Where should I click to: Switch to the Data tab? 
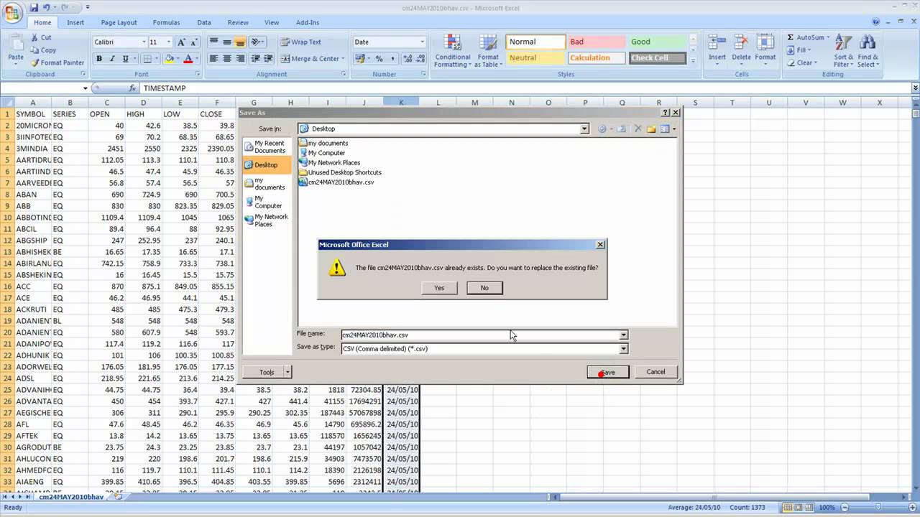pyautogui.click(x=204, y=23)
